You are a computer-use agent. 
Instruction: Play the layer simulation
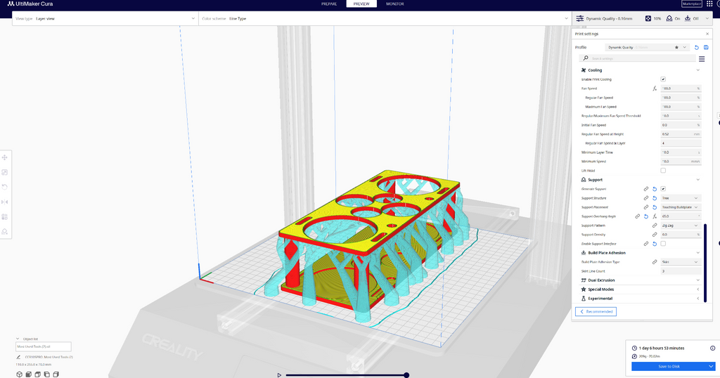[278, 375]
